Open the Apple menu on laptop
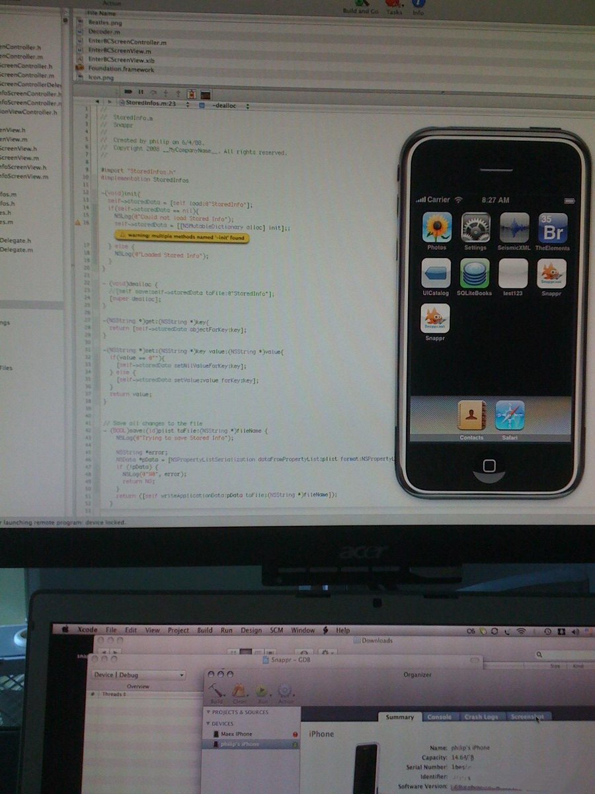The width and height of the screenshot is (595, 794). click(x=65, y=630)
